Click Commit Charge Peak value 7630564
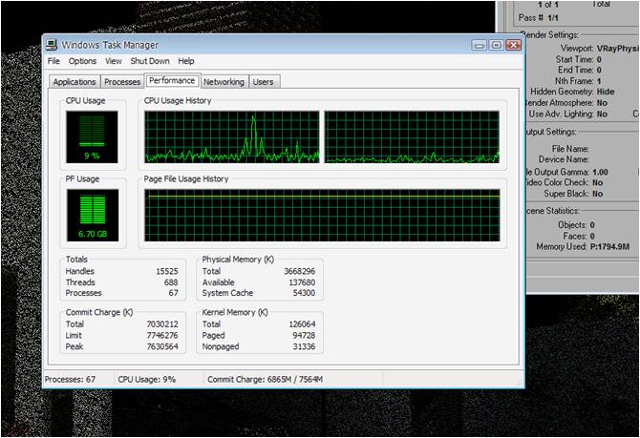This screenshot has height=438, width=640. pyautogui.click(x=162, y=346)
